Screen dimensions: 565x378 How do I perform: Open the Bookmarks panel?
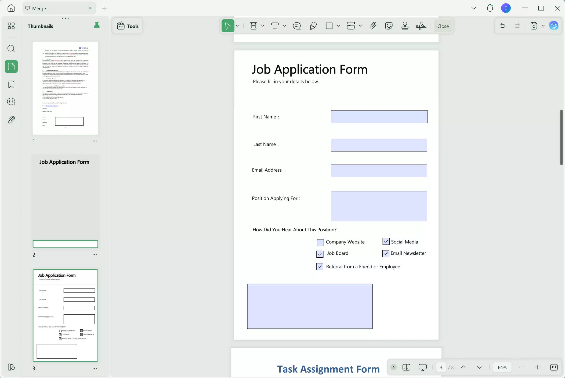[x=11, y=84]
